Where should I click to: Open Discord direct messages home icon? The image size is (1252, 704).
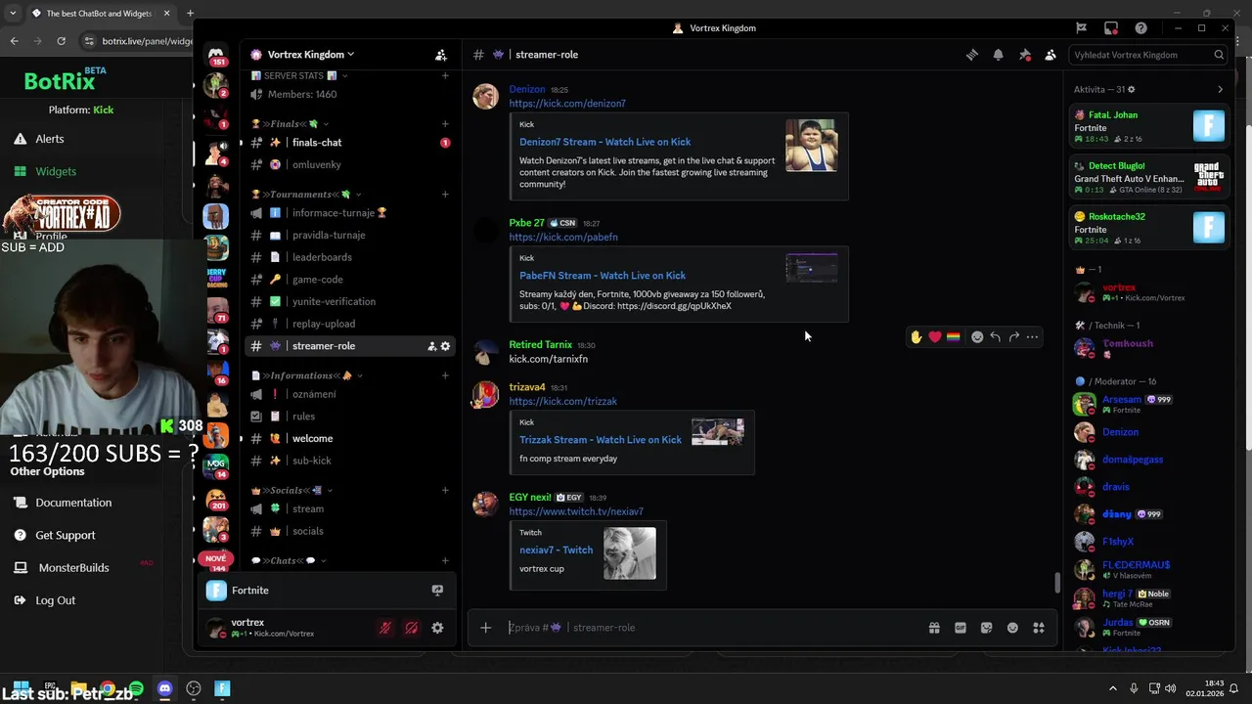[x=216, y=55]
